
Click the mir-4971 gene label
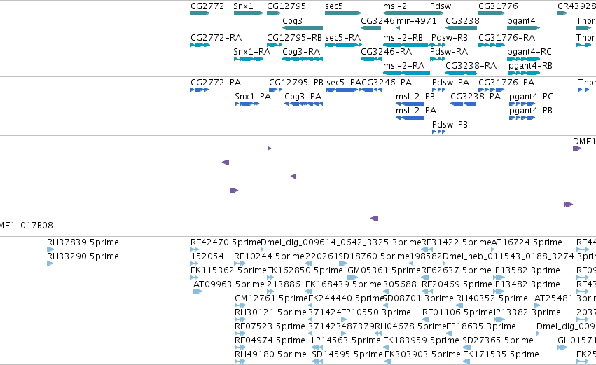(417, 20)
